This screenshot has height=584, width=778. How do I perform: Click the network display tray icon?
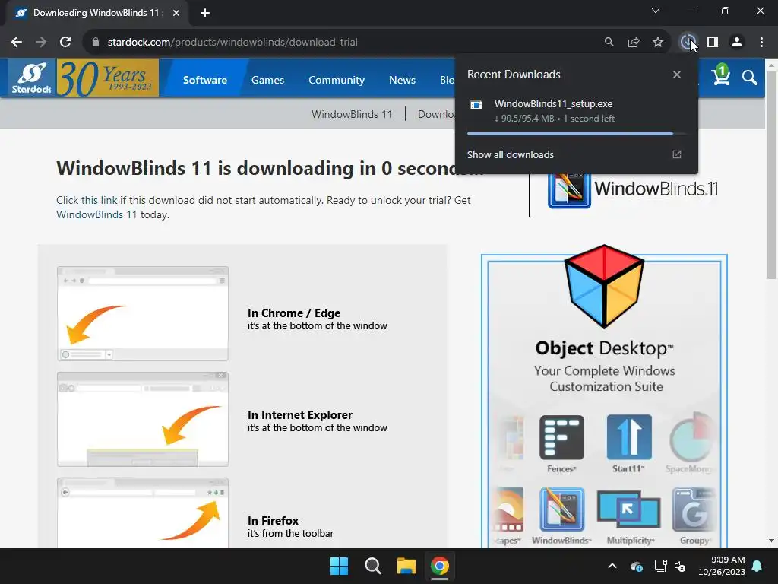coord(660,566)
